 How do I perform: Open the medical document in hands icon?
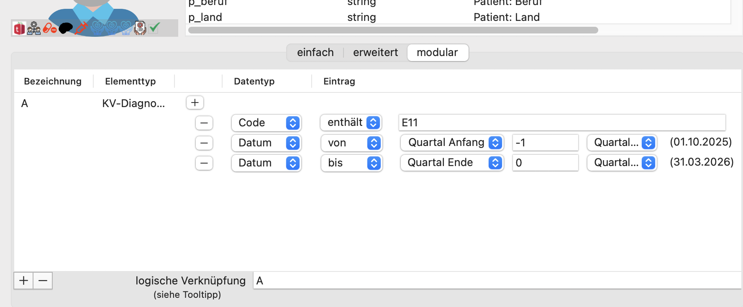point(140,28)
